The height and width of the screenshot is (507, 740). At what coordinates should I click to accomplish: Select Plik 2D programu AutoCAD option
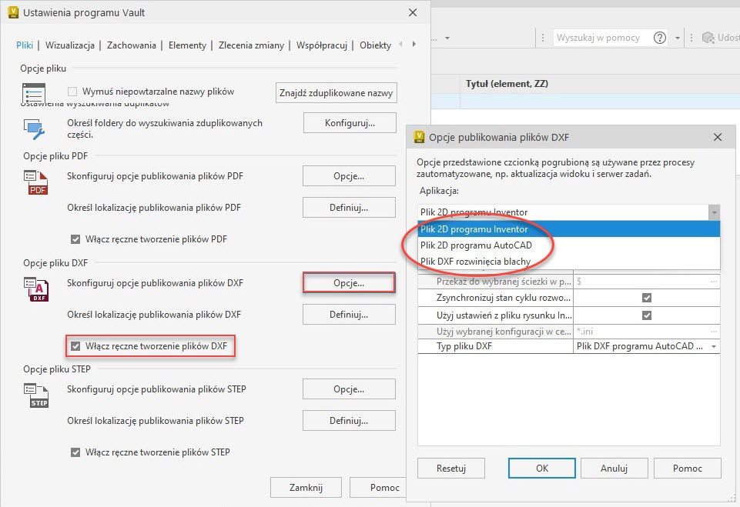569,245
